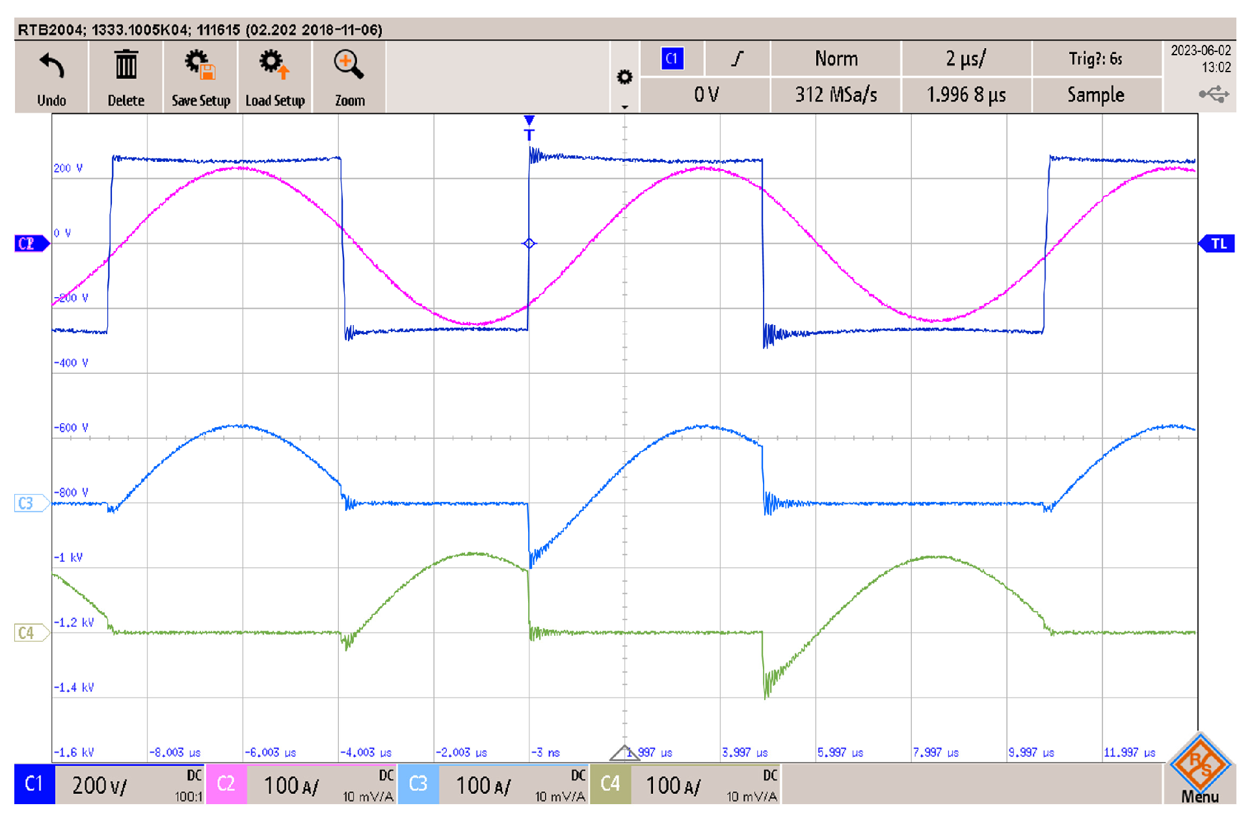Expand the gear settings down arrow
Image resolution: width=1252 pixels, height=823 pixels.
click(626, 105)
